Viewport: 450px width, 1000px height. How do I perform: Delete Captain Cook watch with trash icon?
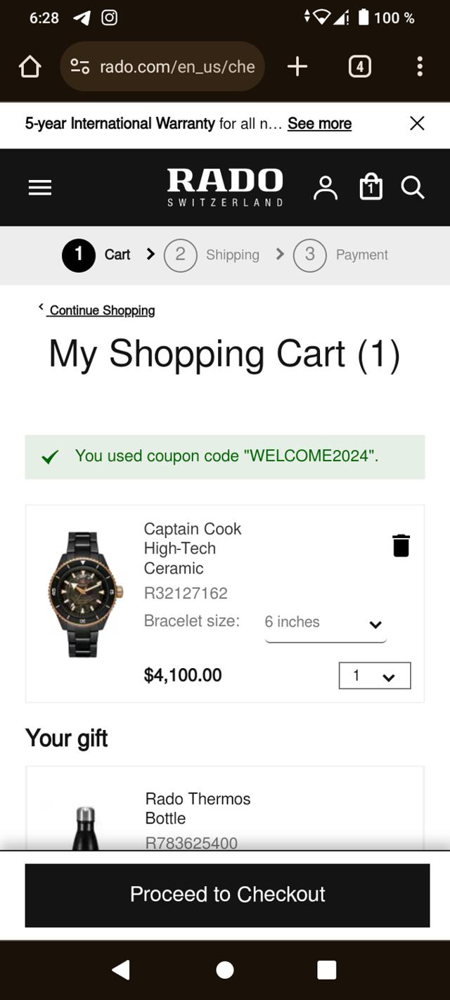(x=401, y=546)
